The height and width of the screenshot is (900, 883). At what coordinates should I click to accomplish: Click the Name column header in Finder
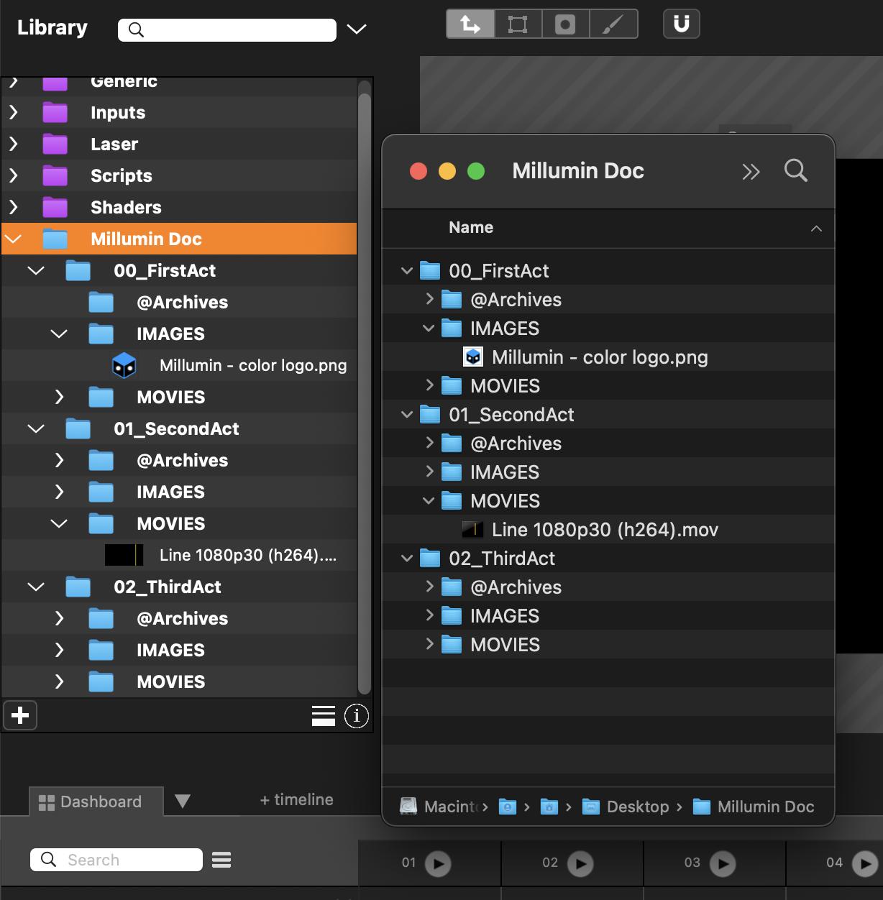tap(471, 228)
